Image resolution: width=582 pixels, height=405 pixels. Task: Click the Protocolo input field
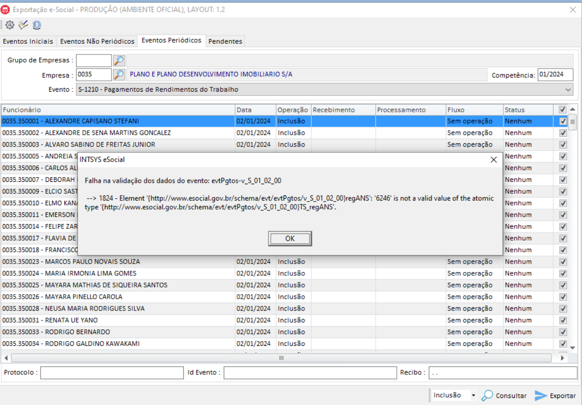[112, 373]
